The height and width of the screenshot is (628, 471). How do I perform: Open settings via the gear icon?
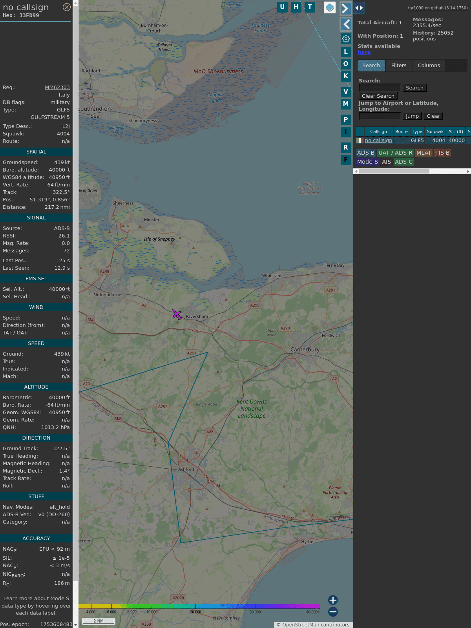click(346, 38)
